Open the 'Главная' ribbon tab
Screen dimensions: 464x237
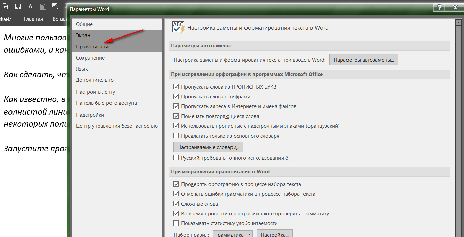[33, 19]
